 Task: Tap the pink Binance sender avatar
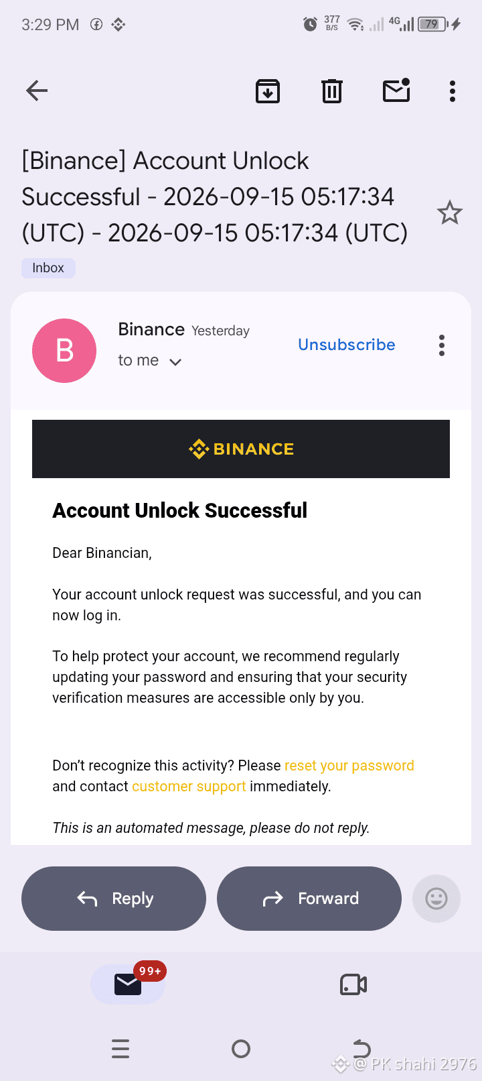click(64, 351)
